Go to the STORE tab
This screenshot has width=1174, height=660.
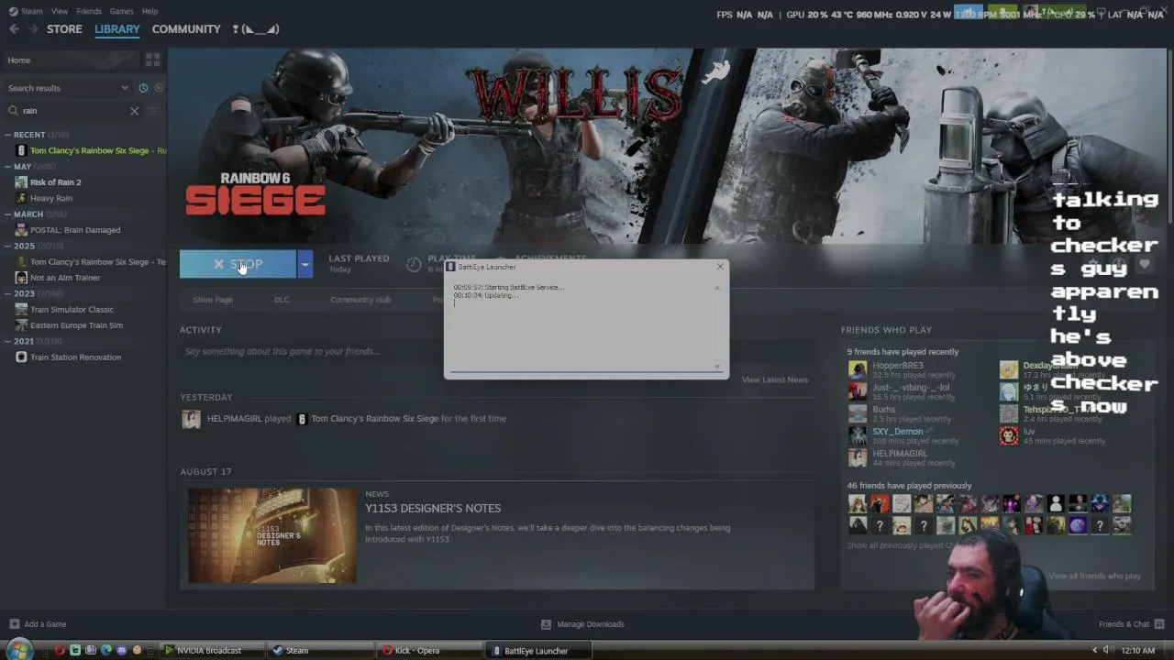[x=64, y=29]
